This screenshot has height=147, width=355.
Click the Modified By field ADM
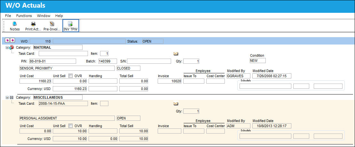pyautogui.click(x=239, y=126)
